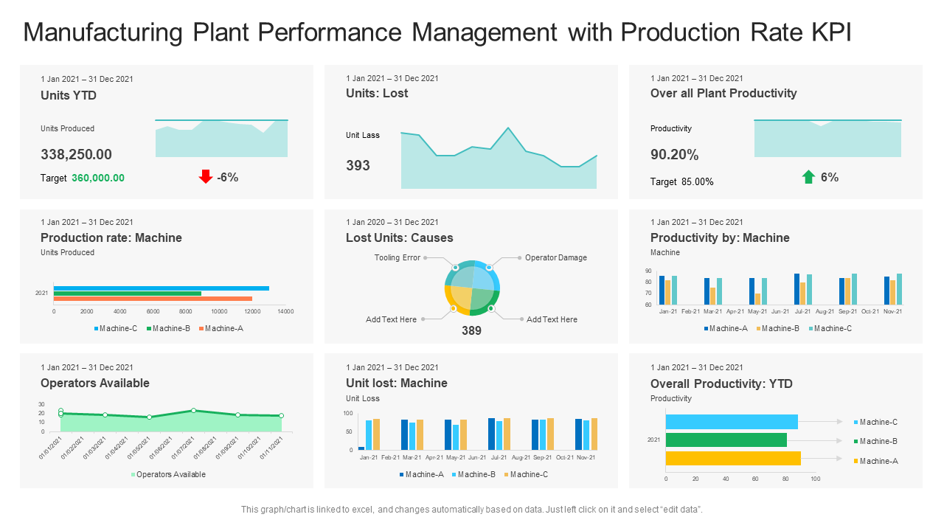Viewport: 944px width, 531px height.
Task: Click the Lost Units: Causes heading
Action: tap(400, 237)
